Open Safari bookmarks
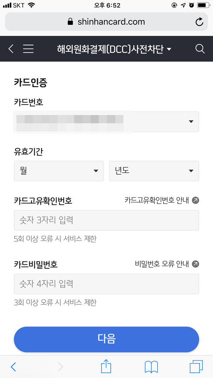The height and width of the screenshot is (378, 213). click(x=151, y=367)
